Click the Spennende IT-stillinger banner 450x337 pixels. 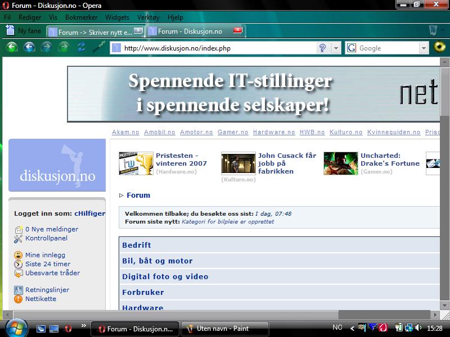pyautogui.click(x=254, y=94)
